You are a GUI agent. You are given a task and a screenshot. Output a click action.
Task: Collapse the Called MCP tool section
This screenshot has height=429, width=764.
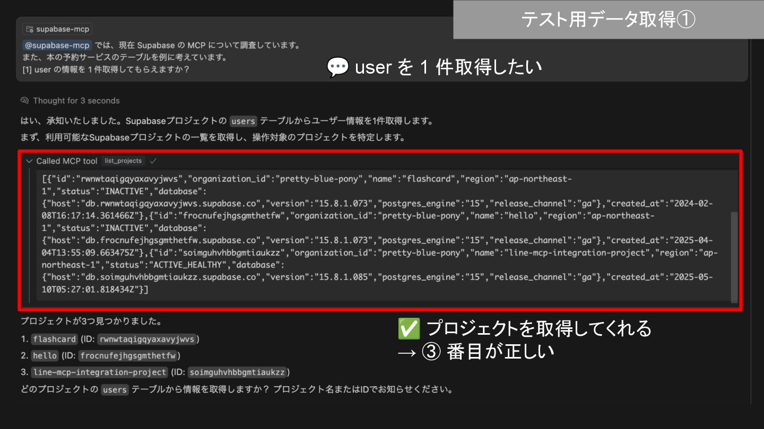pos(29,161)
